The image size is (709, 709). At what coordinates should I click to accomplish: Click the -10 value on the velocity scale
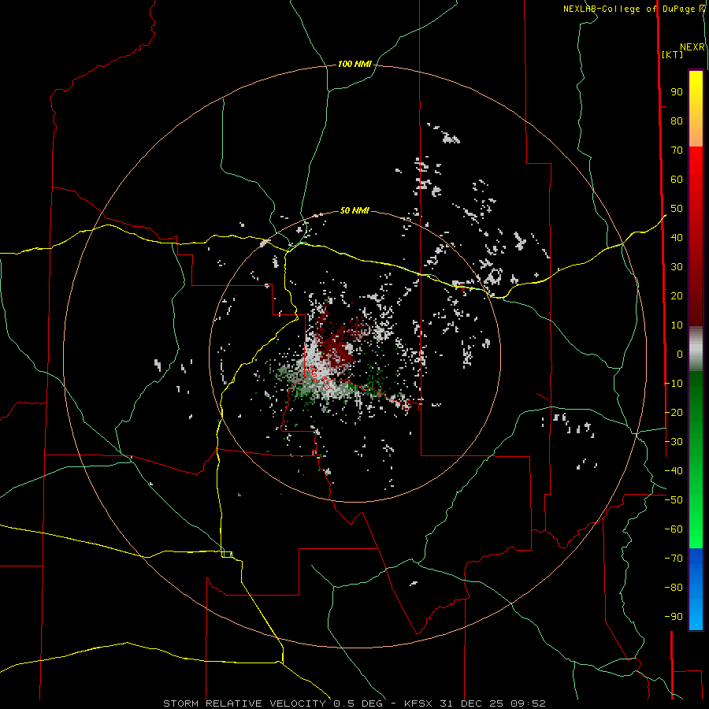(x=674, y=384)
